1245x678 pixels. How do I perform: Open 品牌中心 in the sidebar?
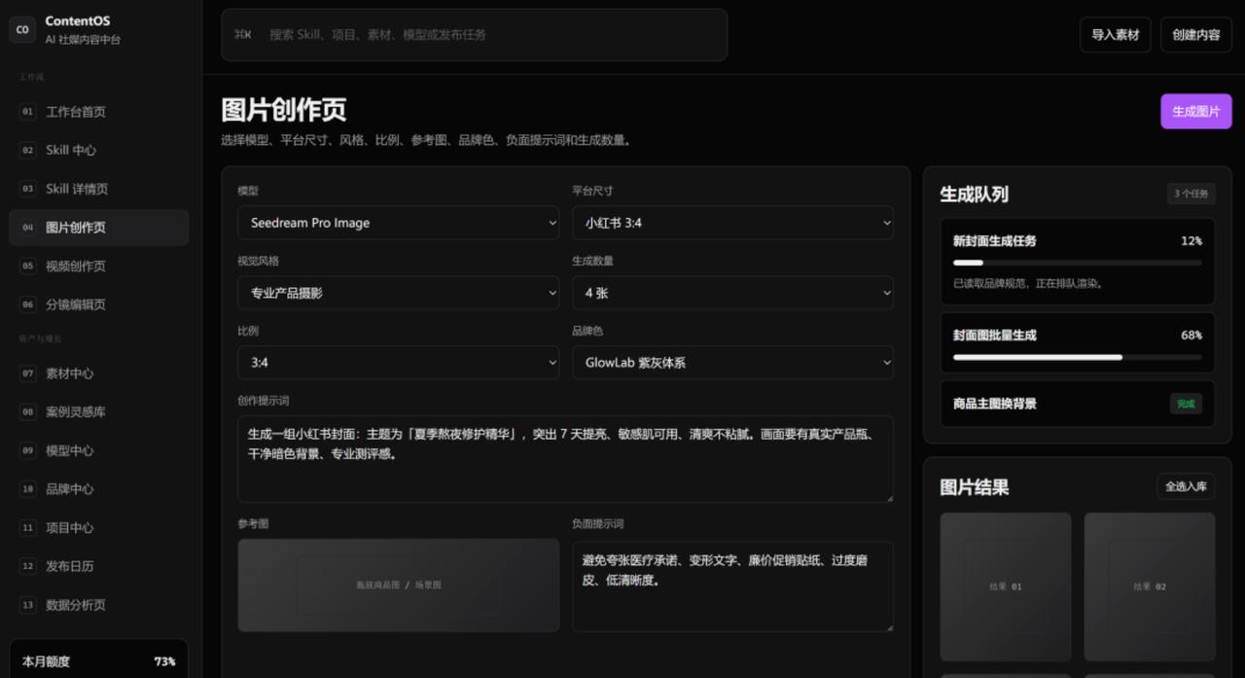pos(98,489)
